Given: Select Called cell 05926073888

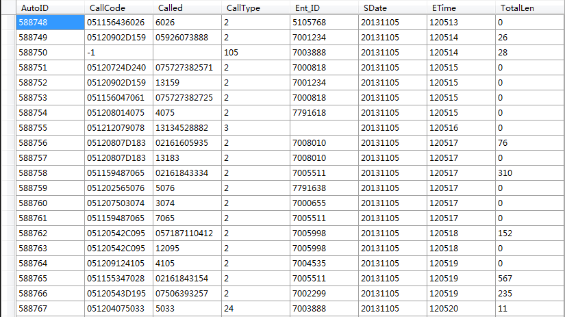Looking at the screenshot, I should 187,38.
